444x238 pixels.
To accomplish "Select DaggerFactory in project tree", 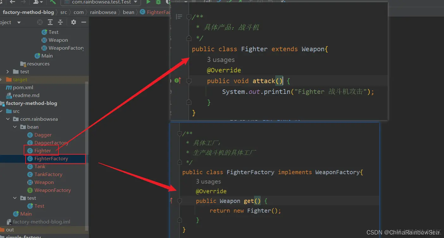I will [52, 143].
